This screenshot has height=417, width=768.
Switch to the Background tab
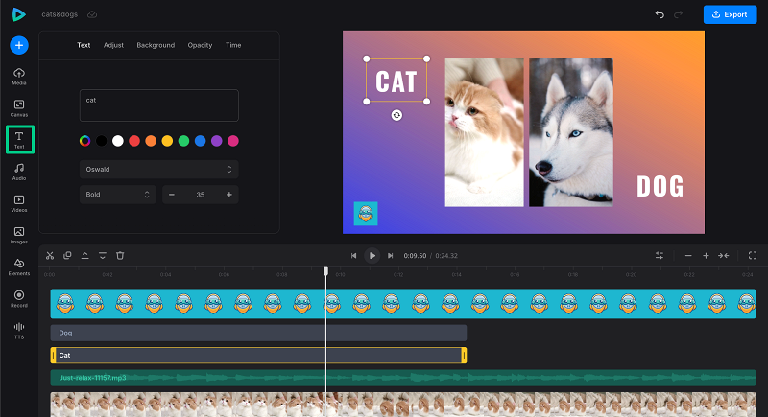(156, 45)
